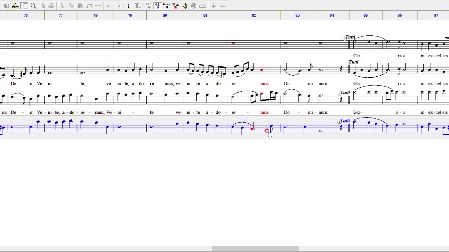Click 'Glo-' lyric under the top staff

[x=357, y=56]
